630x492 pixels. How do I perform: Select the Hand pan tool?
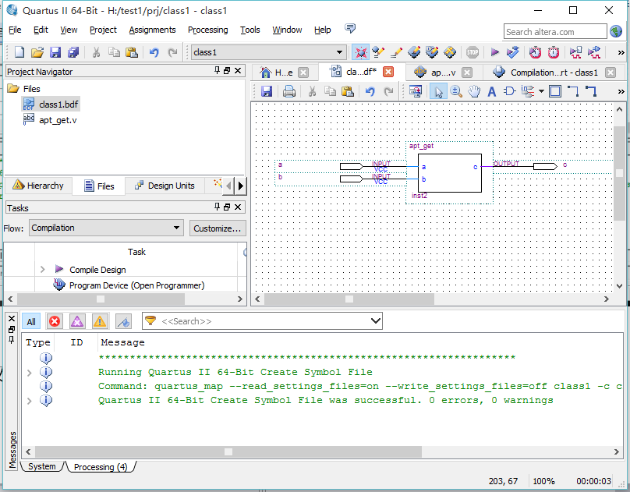(x=474, y=91)
